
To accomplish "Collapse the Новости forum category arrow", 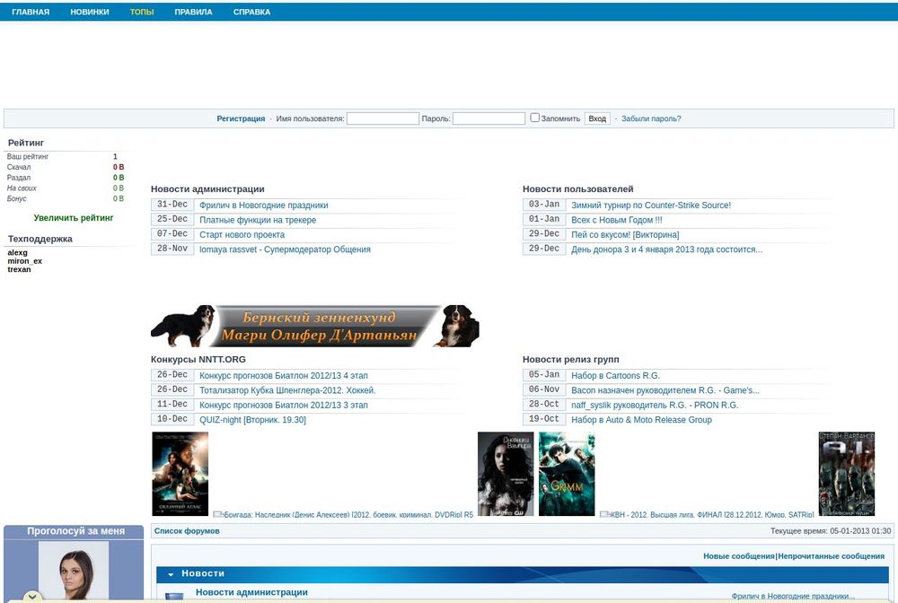I will 171,573.
